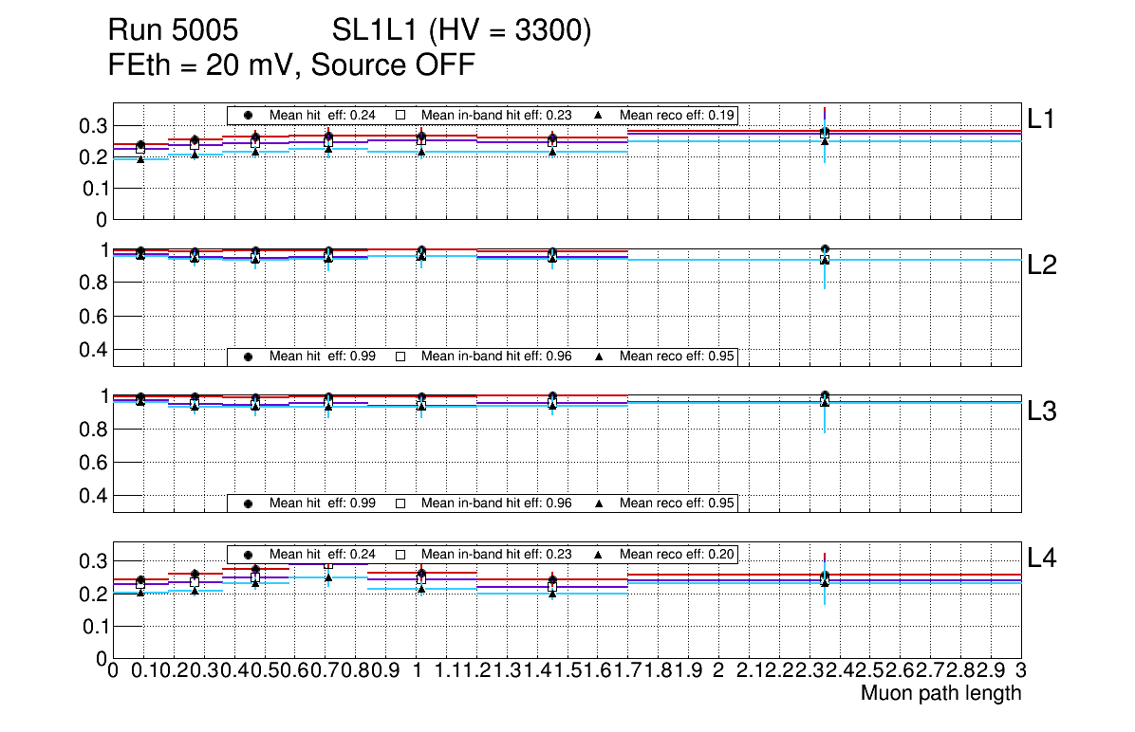1135x732 pixels.
Task: Click the black triangle marker in L4 legend
Action: 599,555
